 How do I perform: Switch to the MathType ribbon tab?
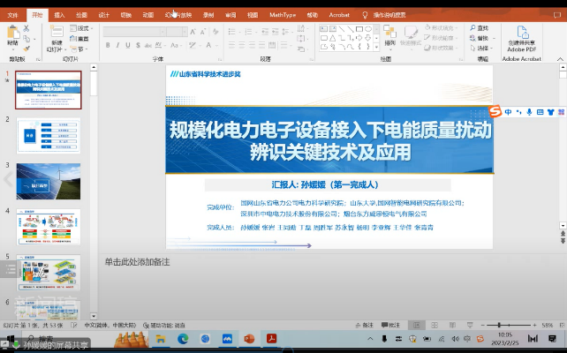pos(283,15)
